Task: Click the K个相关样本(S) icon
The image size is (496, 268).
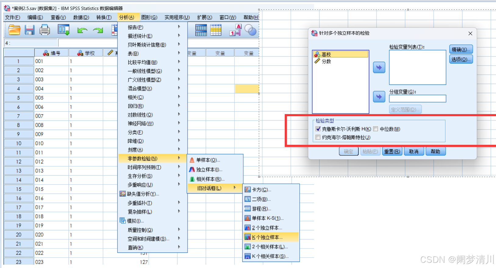Action: pyautogui.click(x=248, y=256)
